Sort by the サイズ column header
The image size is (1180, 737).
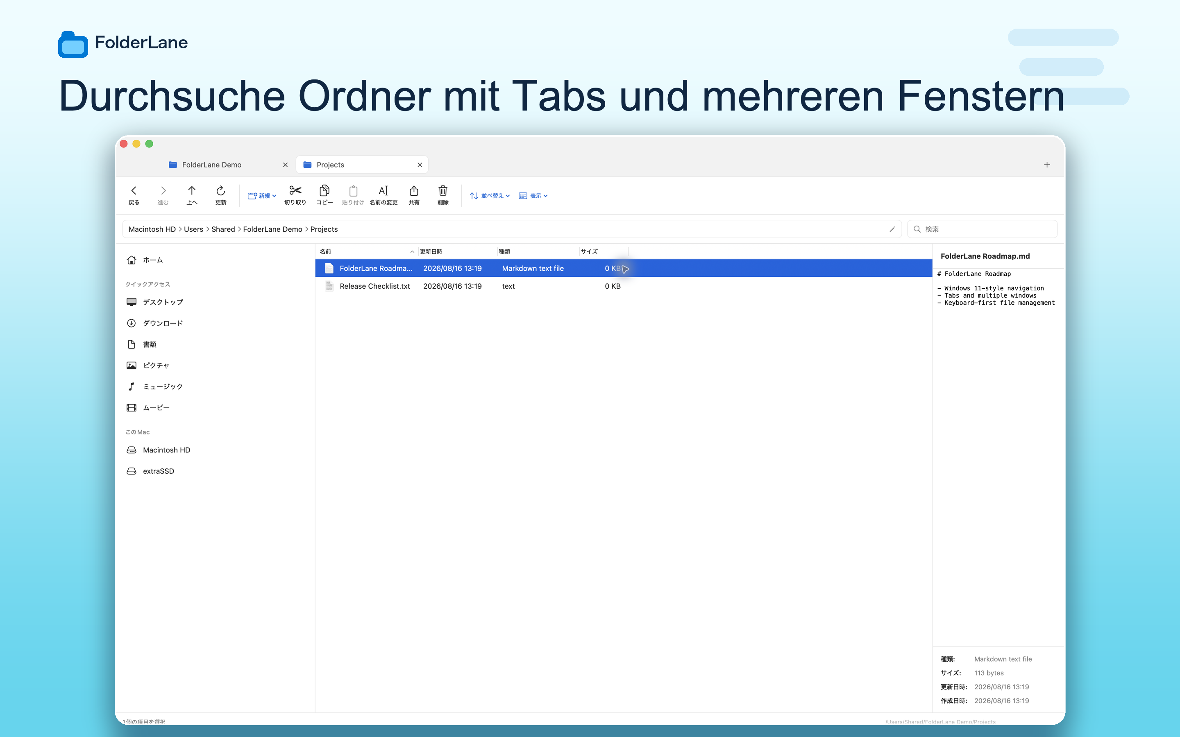pos(604,251)
